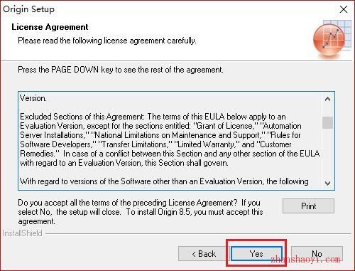Click the 'Version.' line in the license text
The image size is (355, 271).
coord(33,98)
